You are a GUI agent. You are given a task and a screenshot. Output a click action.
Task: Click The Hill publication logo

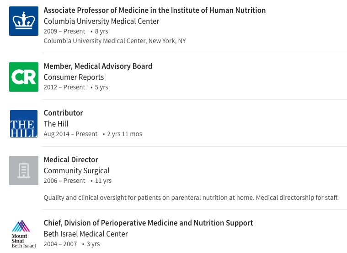tap(24, 124)
